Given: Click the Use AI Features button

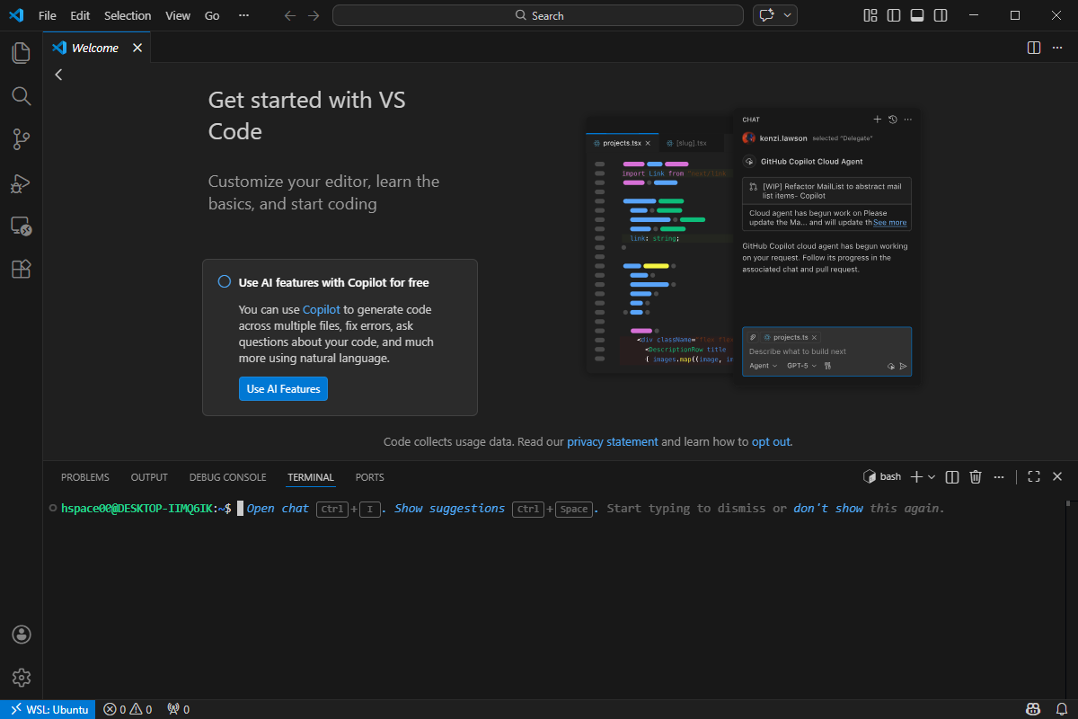Looking at the screenshot, I should coord(283,388).
